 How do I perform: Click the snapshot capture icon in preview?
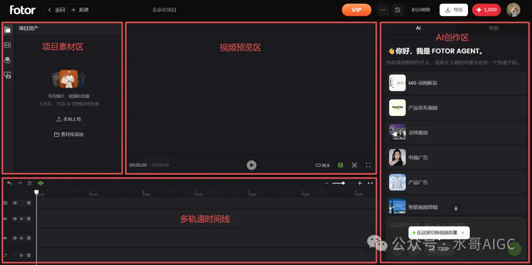pyautogui.click(x=354, y=165)
